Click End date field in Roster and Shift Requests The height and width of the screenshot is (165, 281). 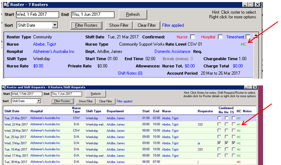pyautogui.click(x=67, y=94)
